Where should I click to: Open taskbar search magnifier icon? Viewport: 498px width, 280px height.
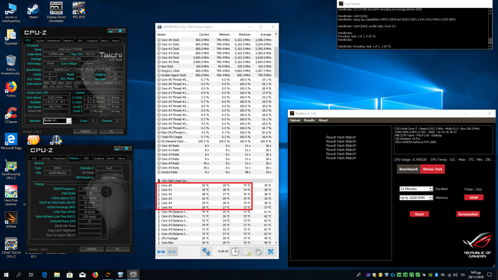coord(19,275)
